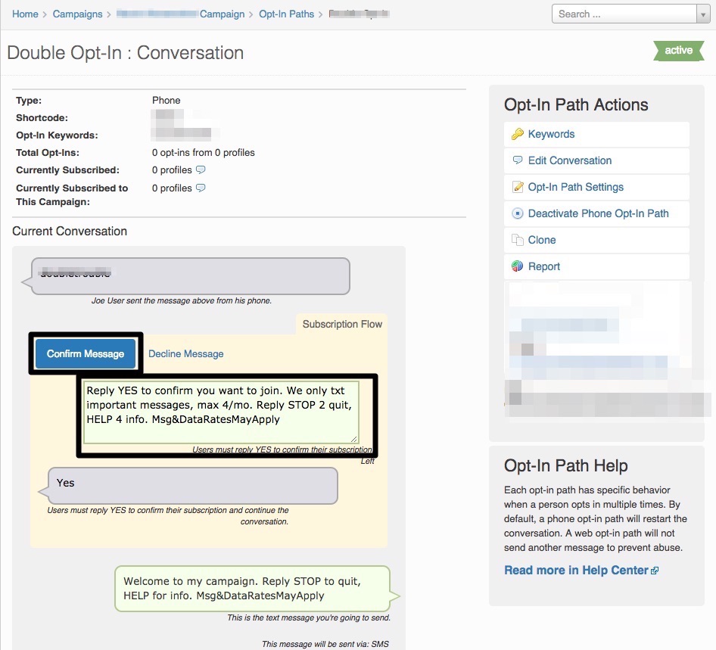Click external link icon after Help Center
The width and height of the screenshot is (716, 650).
[655, 571]
